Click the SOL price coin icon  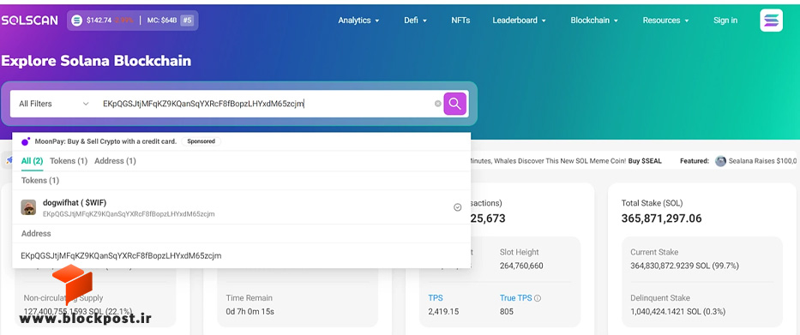(77, 21)
